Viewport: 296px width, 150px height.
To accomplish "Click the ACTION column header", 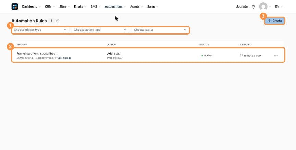I will pos(112,45).
